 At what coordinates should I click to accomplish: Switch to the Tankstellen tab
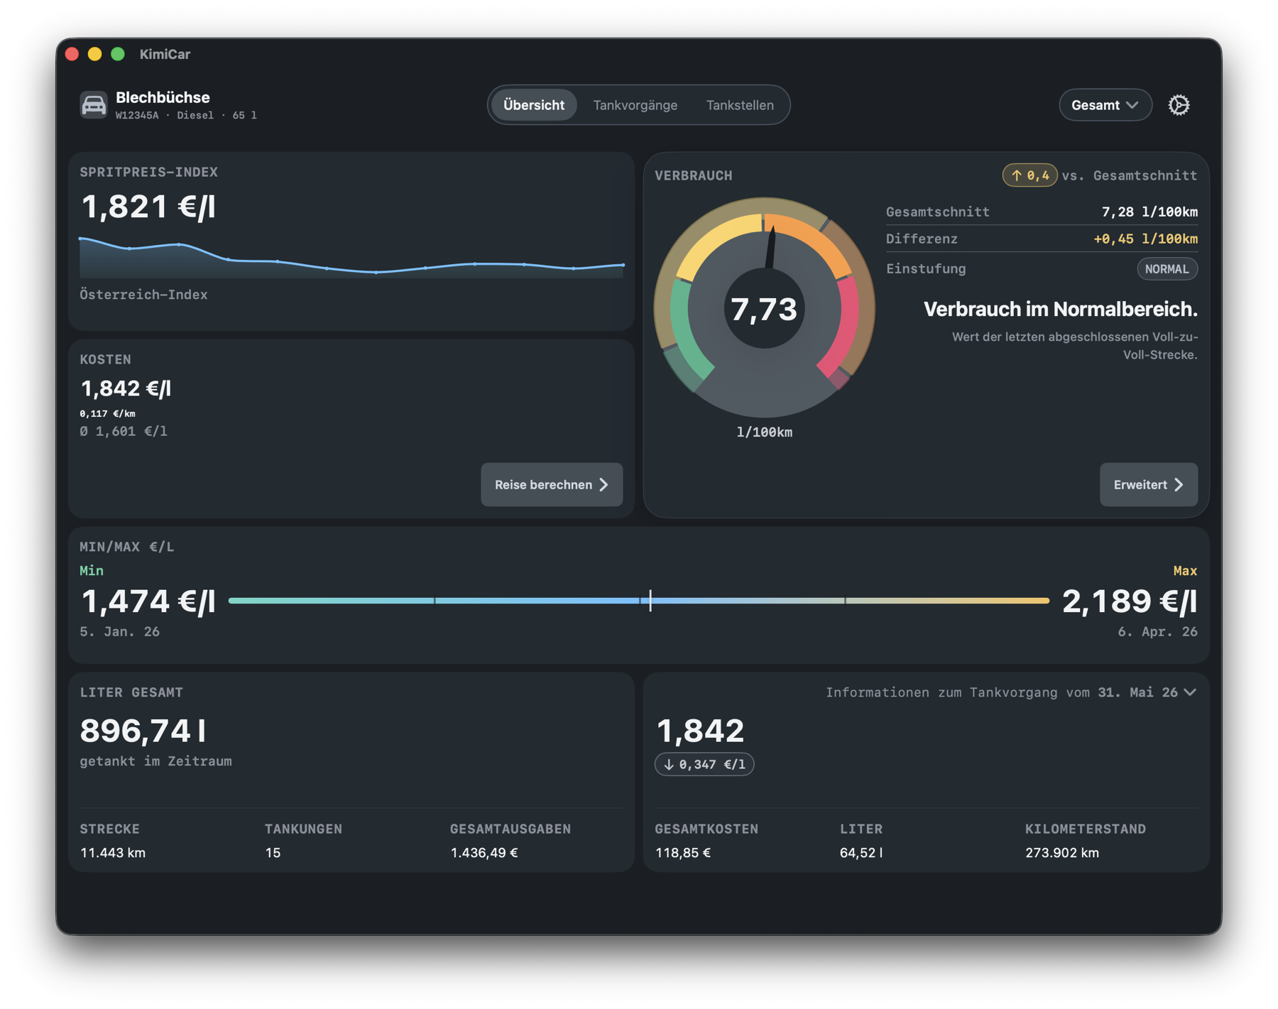pos(740,105)
